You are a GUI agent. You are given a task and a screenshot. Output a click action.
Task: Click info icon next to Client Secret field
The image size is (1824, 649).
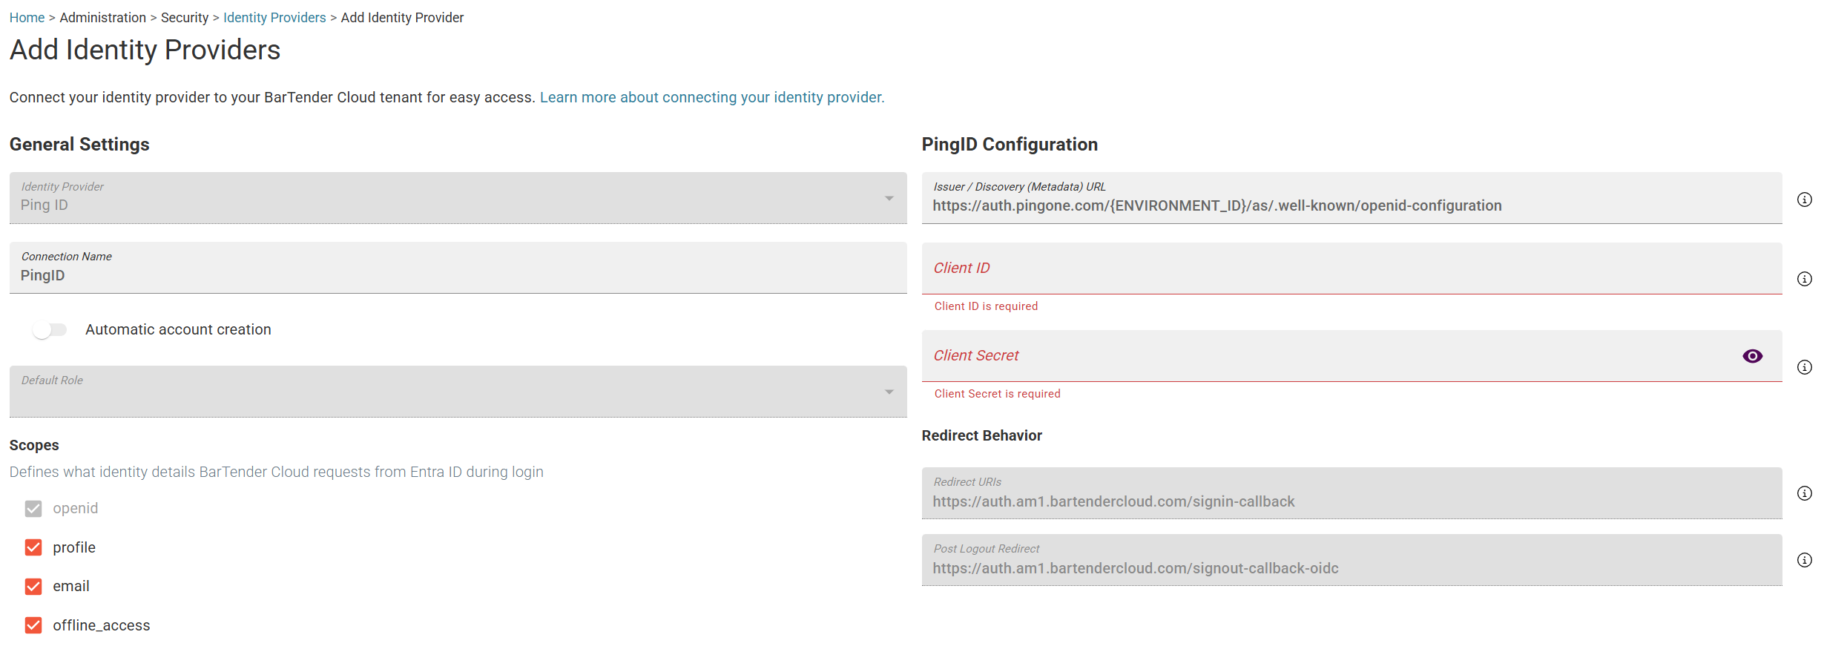(1804, 367)
